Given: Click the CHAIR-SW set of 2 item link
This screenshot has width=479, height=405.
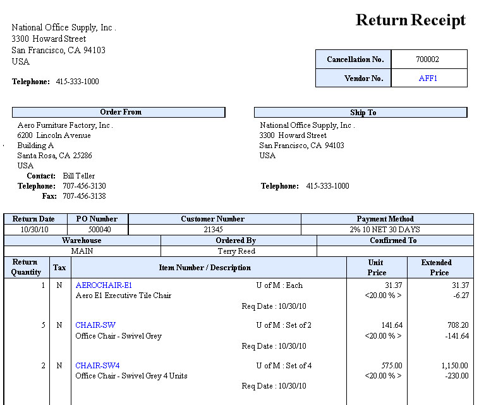Looking at the screenshot, I should [x=95, y=325].
